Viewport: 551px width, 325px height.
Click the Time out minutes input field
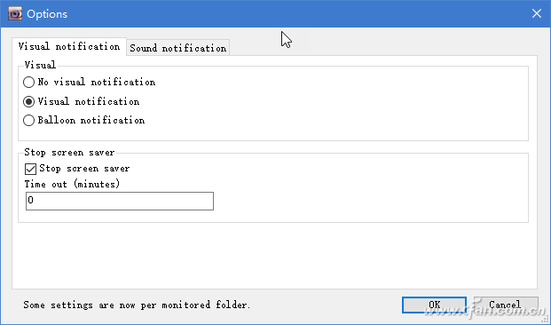pyautogui.click(x=120, y=202)
